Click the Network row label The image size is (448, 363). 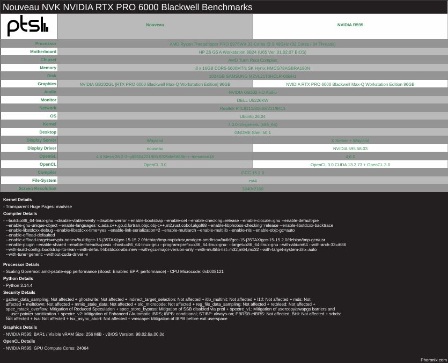(x=48, y=108)
